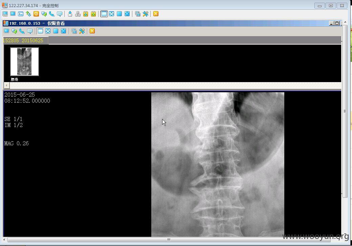Viewport: 352px width, 246px height.
Task: Click the 2015-06-25 date overlay
Action: 20,95
